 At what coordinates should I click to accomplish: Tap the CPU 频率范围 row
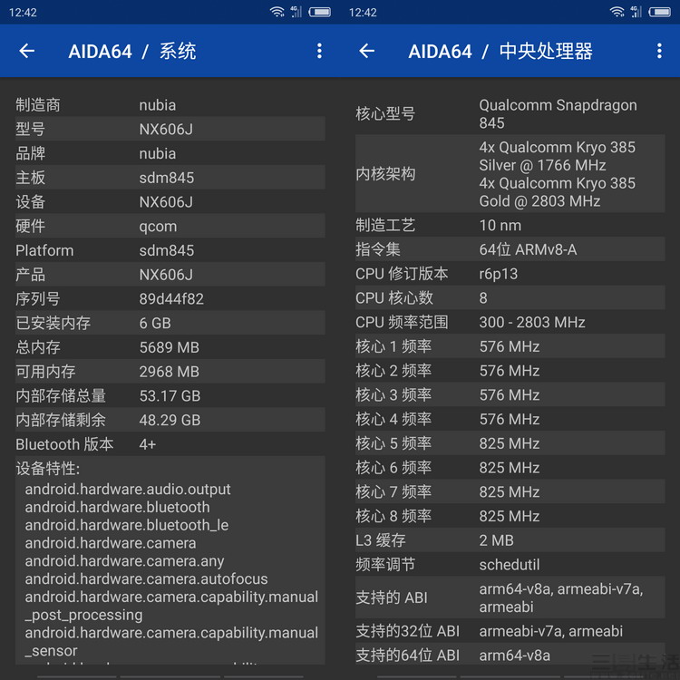[x=510, y=323]
